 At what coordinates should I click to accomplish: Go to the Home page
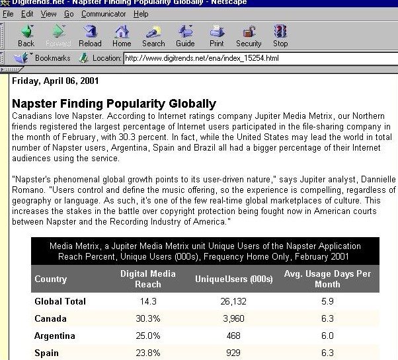tap(122, 36)
